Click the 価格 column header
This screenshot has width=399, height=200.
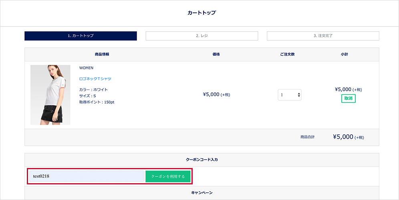[216, 54]
